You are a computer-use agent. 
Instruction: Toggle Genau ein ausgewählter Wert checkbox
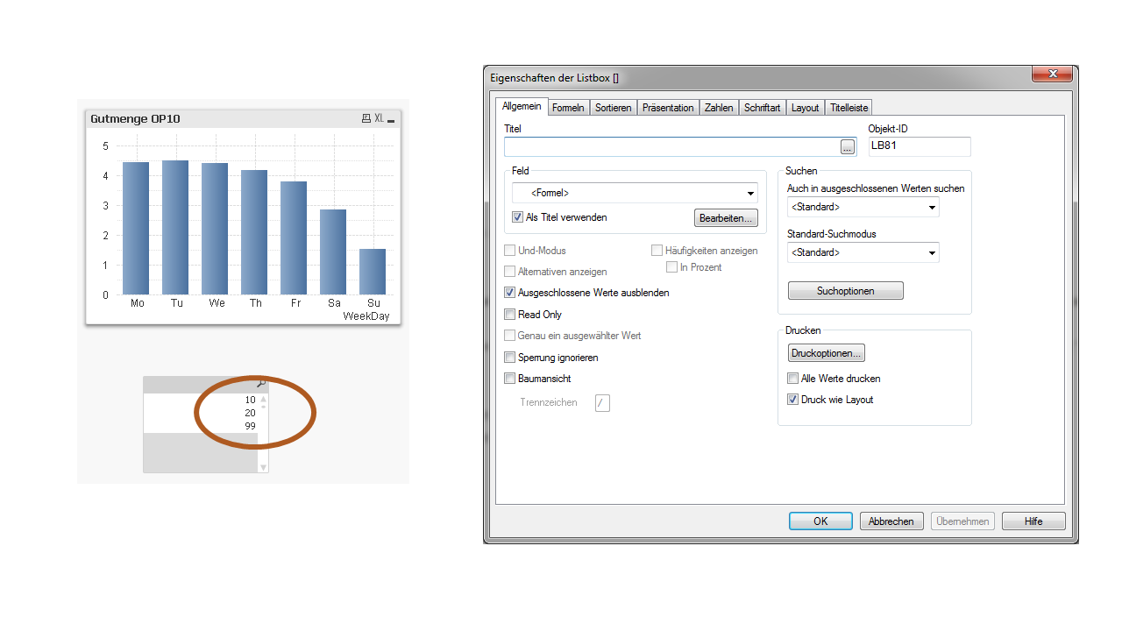510,336
